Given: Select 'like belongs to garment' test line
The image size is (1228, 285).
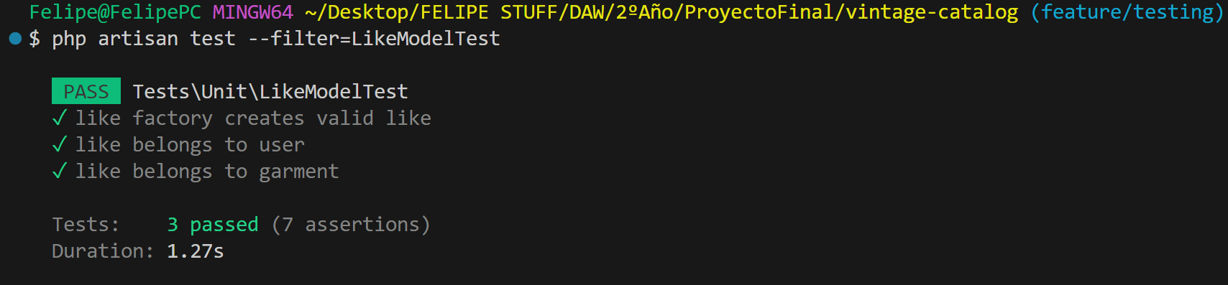Looking at the screenshot, I should click(207, 171).
